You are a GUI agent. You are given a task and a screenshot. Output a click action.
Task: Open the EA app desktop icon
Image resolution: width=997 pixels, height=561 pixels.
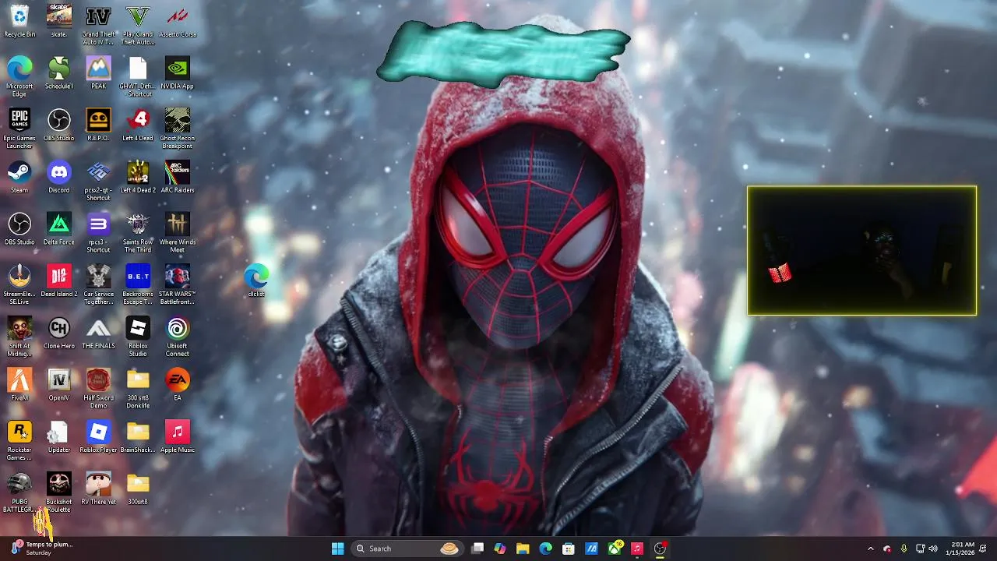178,385
